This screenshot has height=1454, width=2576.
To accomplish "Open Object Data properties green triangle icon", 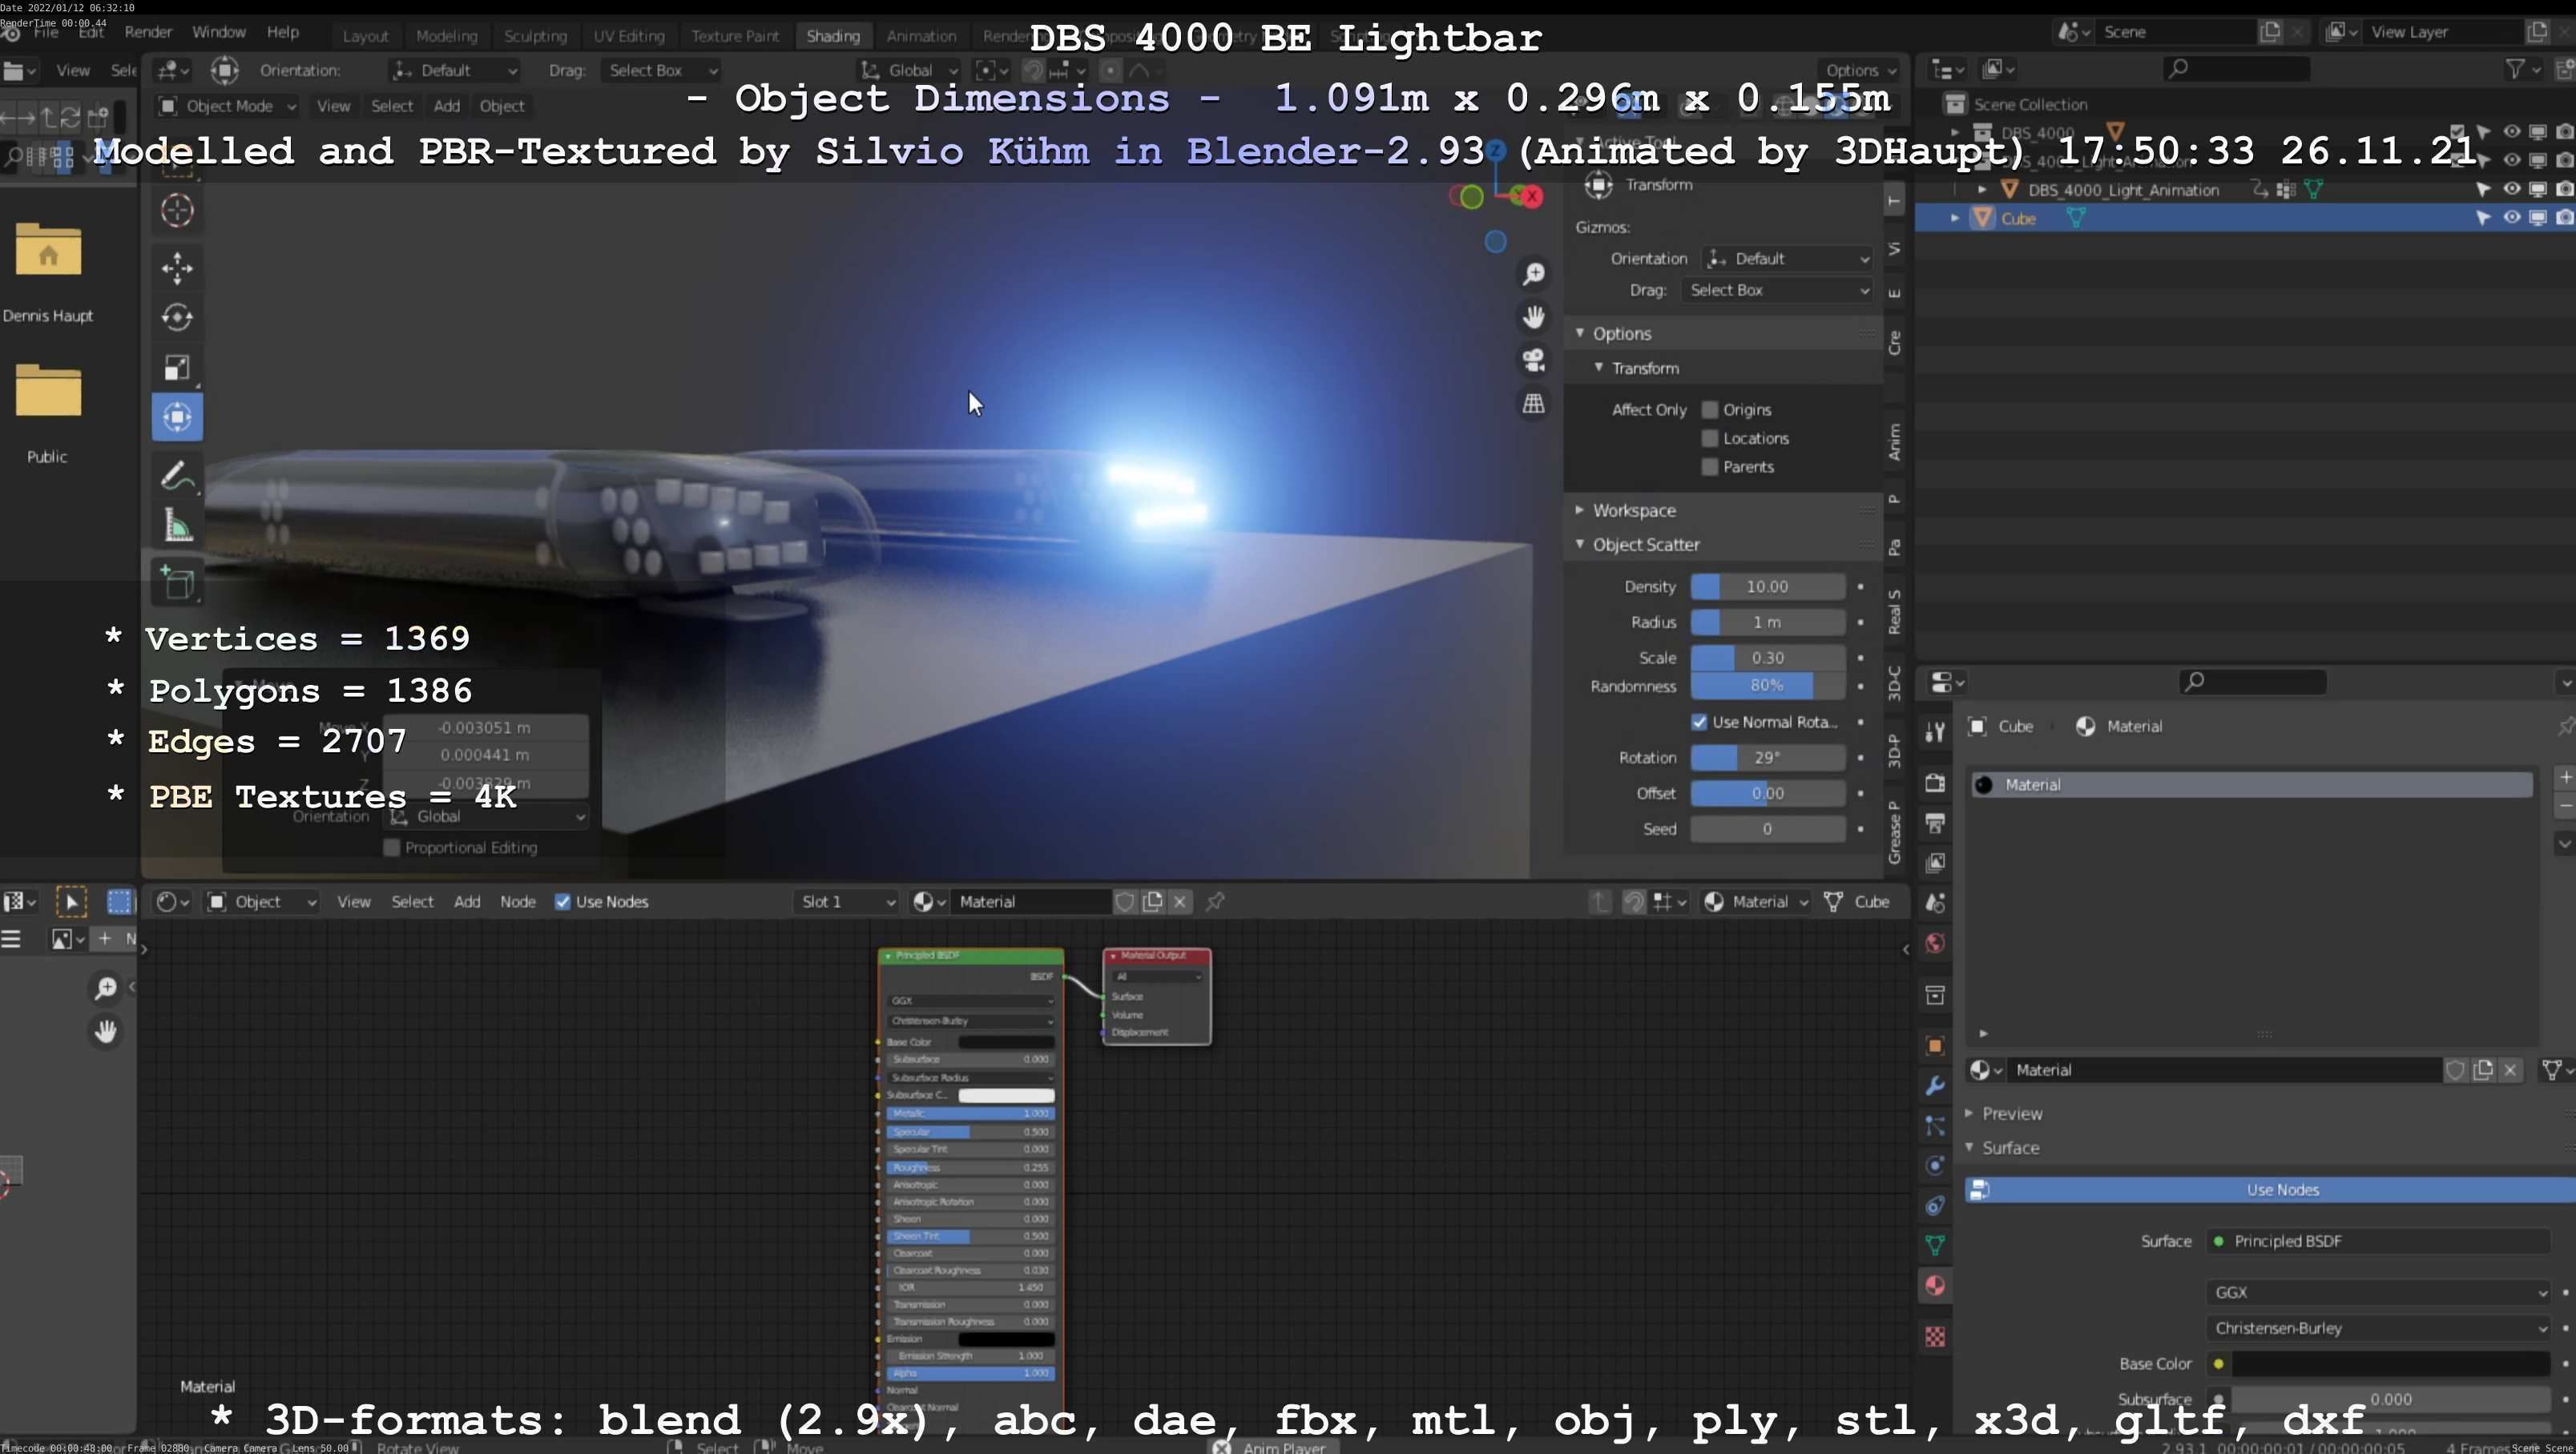I will point(1935,1246).
